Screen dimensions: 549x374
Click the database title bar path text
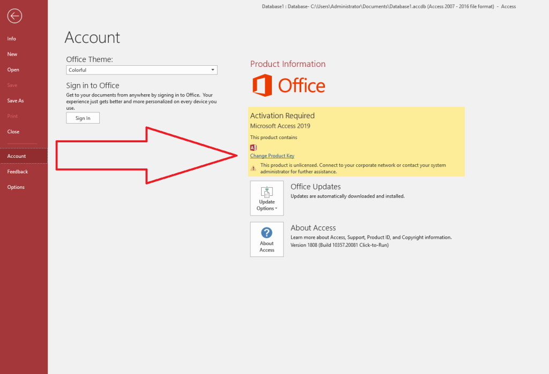(x=389, y=6)
